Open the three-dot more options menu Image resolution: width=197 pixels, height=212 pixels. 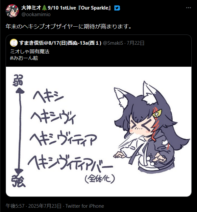tap(188, 8)
